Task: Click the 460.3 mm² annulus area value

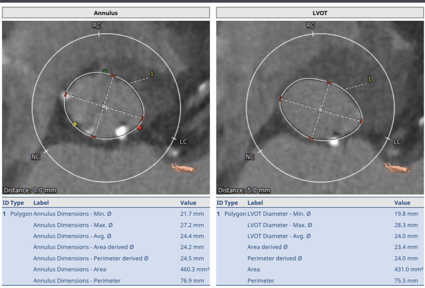Action: pyautogui.click(x=195, y=269)
